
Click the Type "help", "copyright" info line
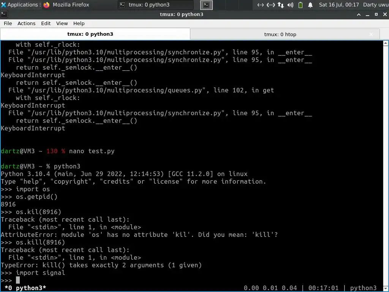point(133,181)
